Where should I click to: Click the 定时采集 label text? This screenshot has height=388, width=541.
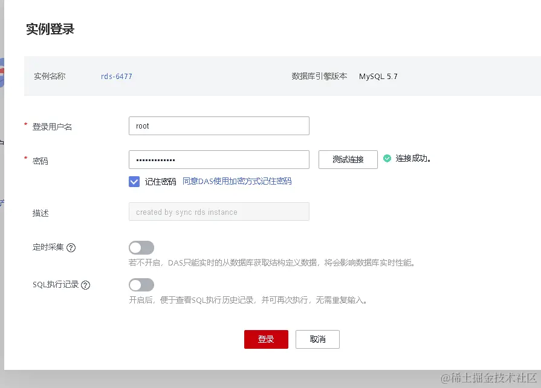pyautogui.click(x=48, y=247)
